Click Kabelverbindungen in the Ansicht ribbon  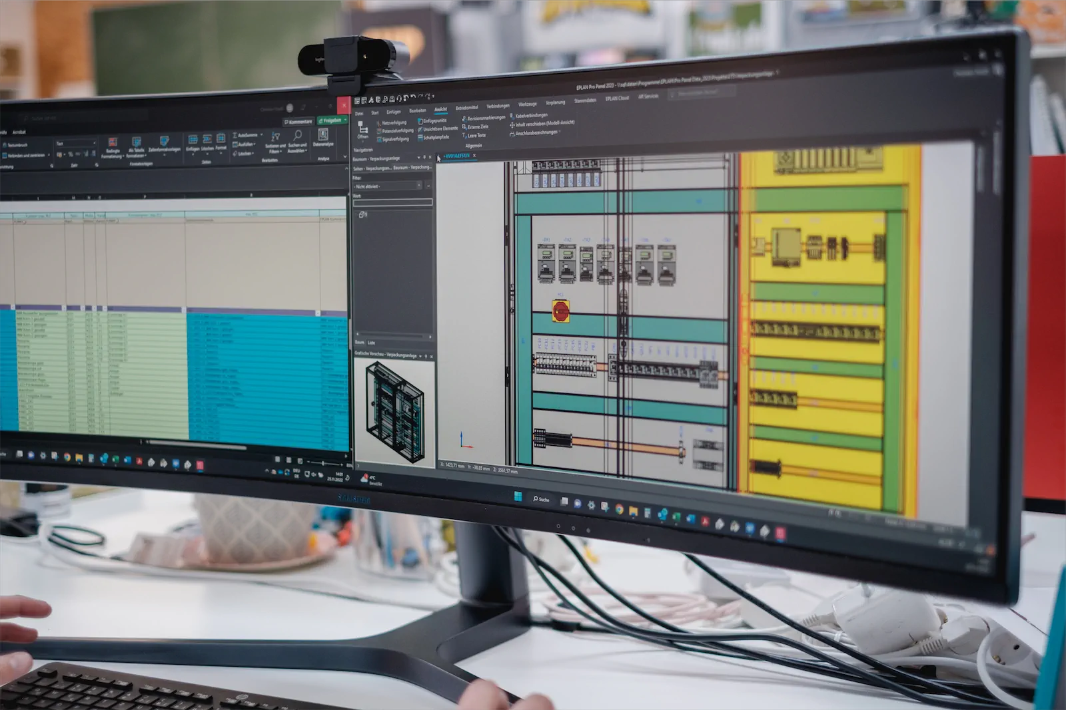[x=531, y=116]
